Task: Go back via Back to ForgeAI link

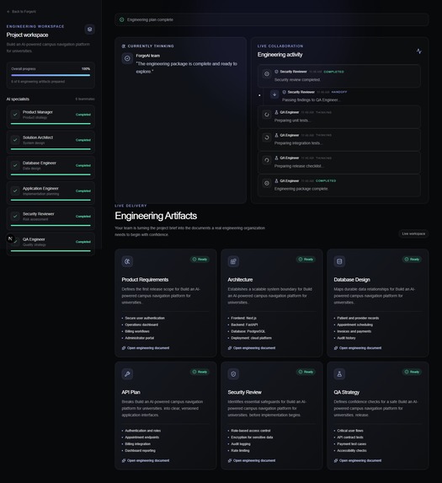Action: pos(21,12)
